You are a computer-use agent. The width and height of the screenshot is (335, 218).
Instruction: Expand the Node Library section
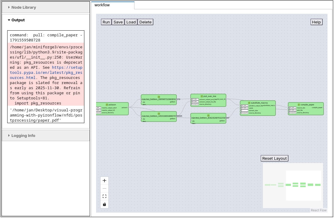point(46,8)
